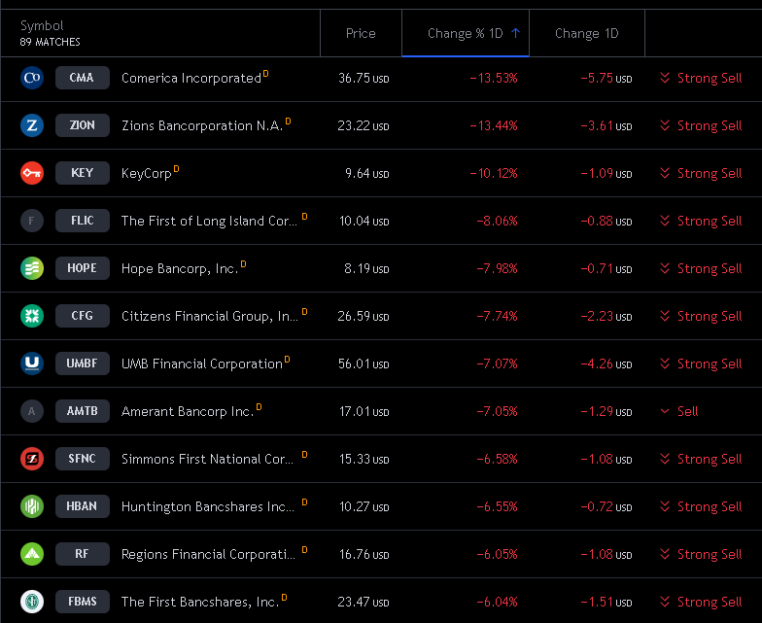This screenshot has width=762, height=623.
Task: Click the Huntington Bancshares logo icon
Action: pyautogui.click(x=32, y=506)
